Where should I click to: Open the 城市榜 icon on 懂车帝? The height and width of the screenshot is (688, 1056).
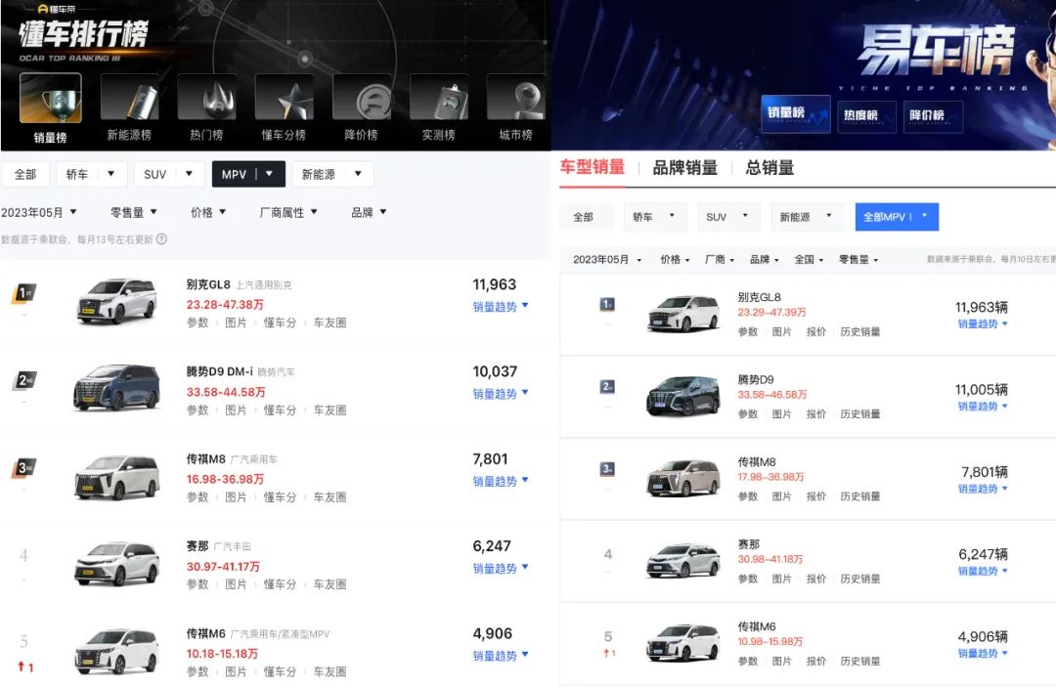coord(516,99)
